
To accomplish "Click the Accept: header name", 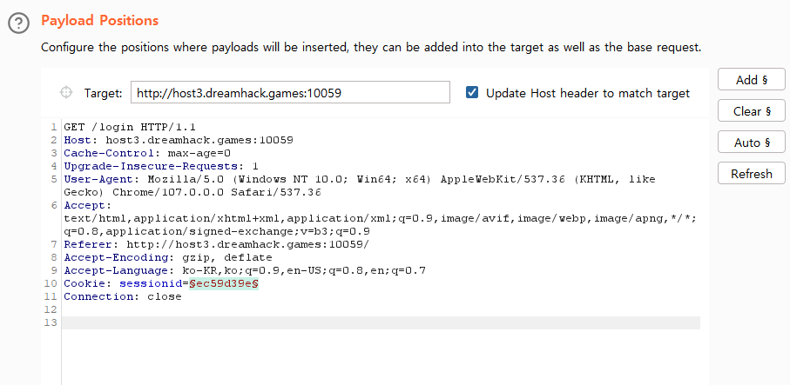I will point(88,206).
